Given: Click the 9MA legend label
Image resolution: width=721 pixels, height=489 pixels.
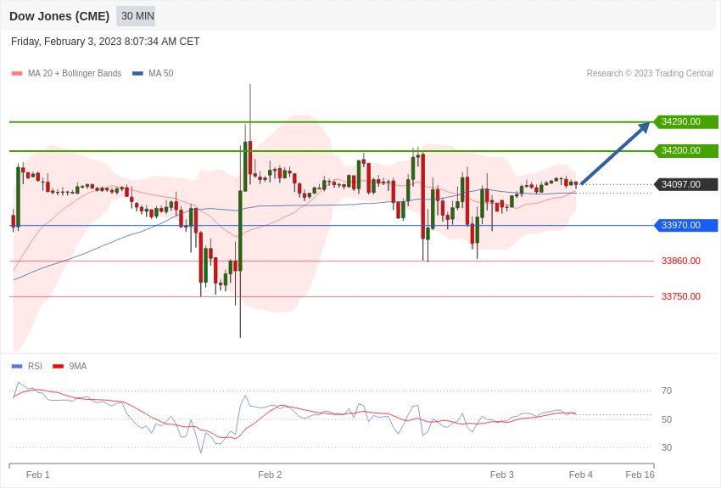Looking at the screenshot, I should [78, 366].
